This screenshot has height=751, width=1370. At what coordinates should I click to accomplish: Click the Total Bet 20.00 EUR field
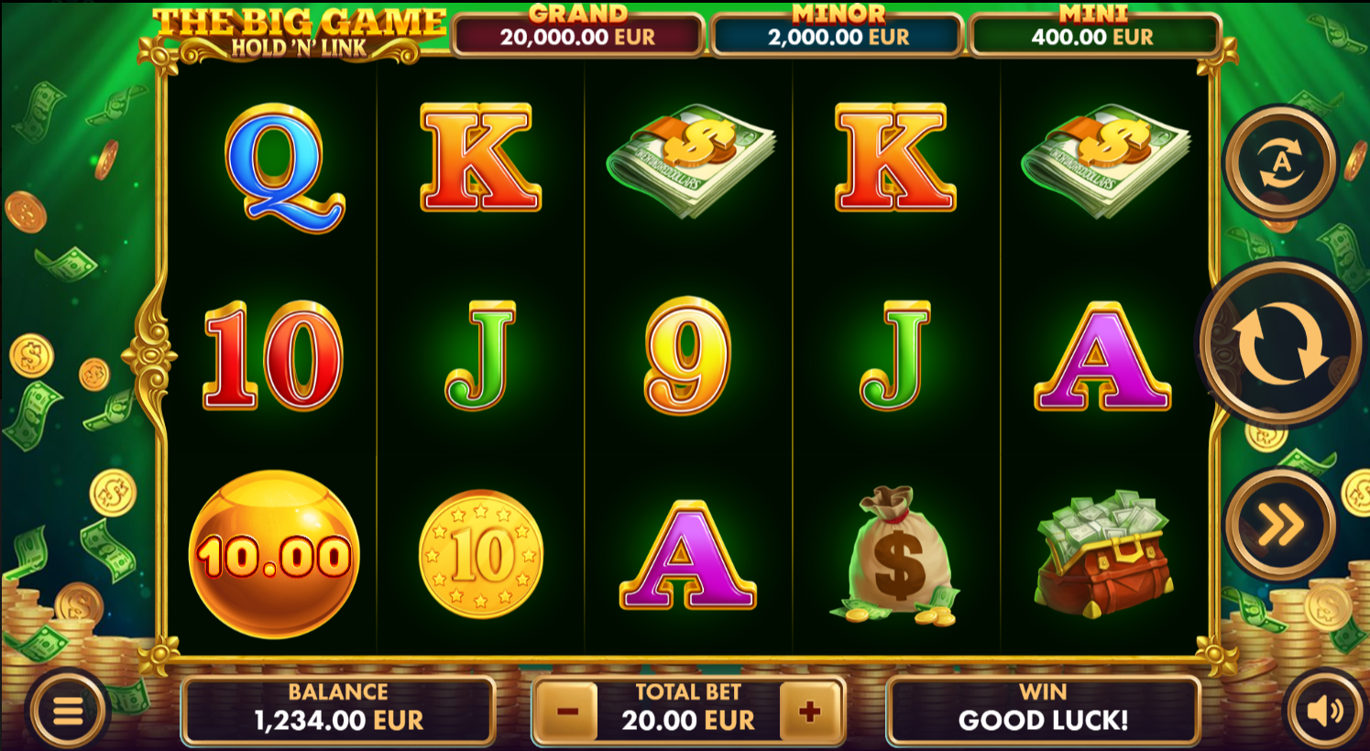click(688, 711)
